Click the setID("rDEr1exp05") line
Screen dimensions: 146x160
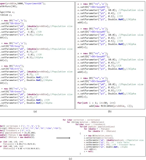coord(93,32)
